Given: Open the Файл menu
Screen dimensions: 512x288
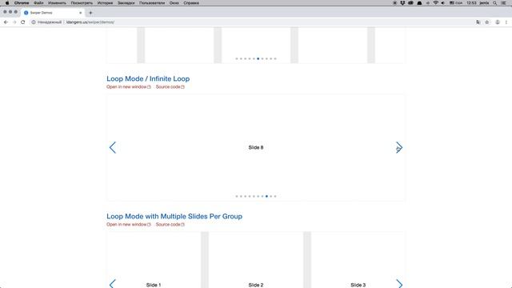Looking at the screenshot, I should click(38, 3).
